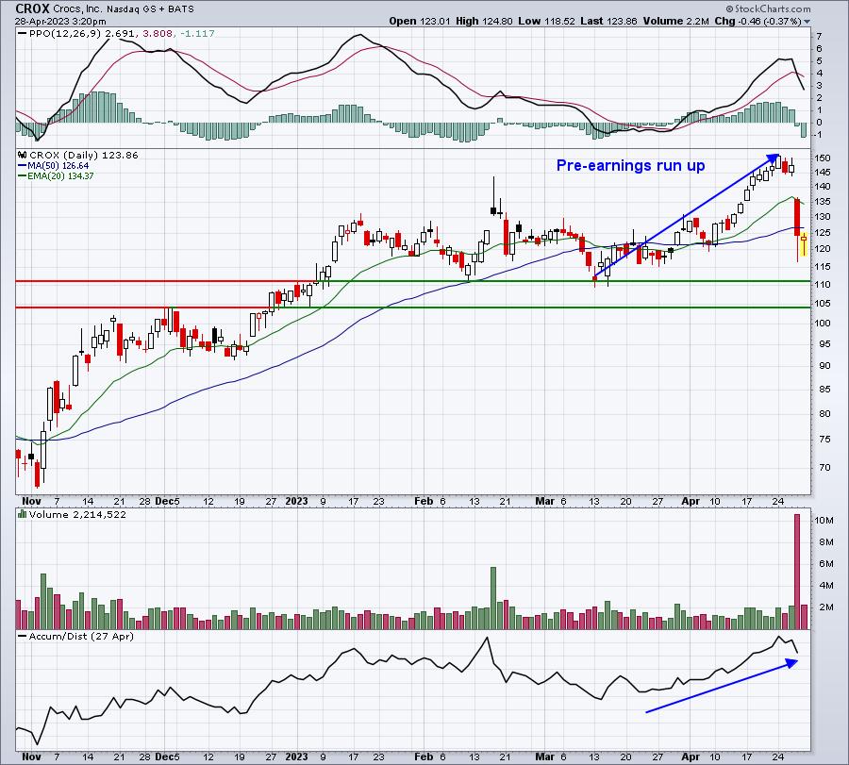
Task: Click the dropdown arrow beside Chg value
Action: point(807,22)
